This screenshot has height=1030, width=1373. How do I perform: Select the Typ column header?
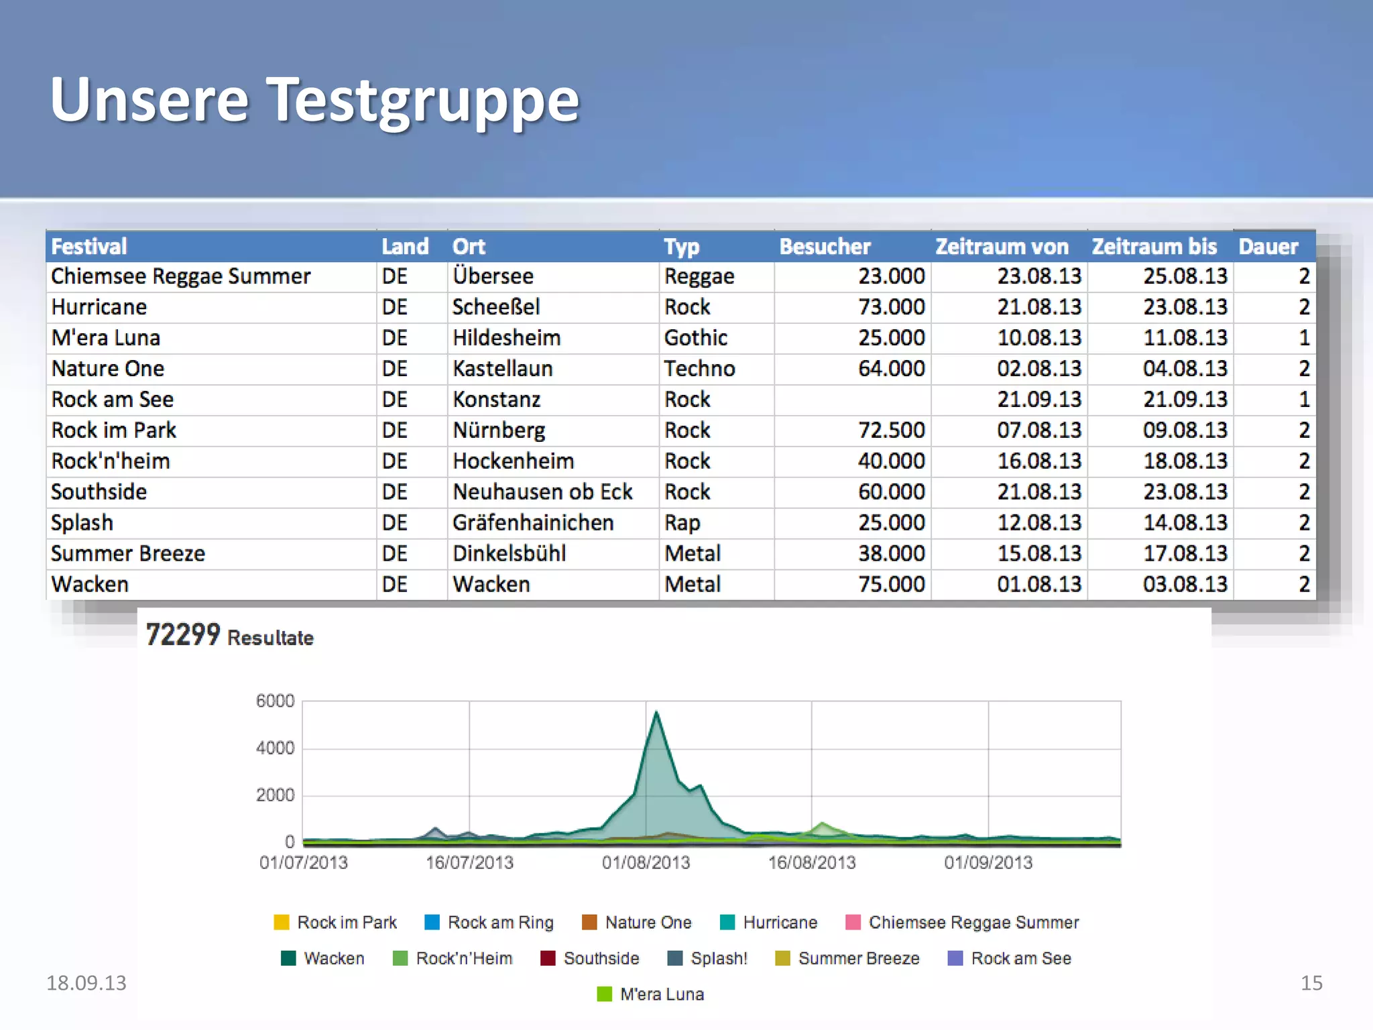point(717,246)
